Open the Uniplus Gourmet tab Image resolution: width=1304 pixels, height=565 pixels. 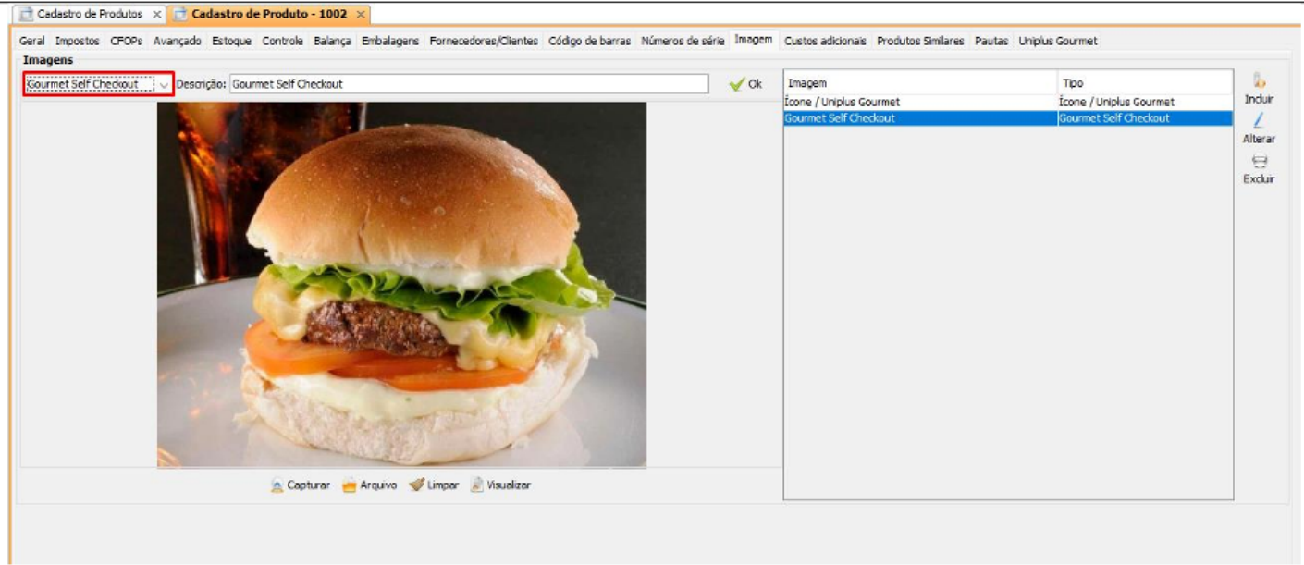pos(1058,42)
